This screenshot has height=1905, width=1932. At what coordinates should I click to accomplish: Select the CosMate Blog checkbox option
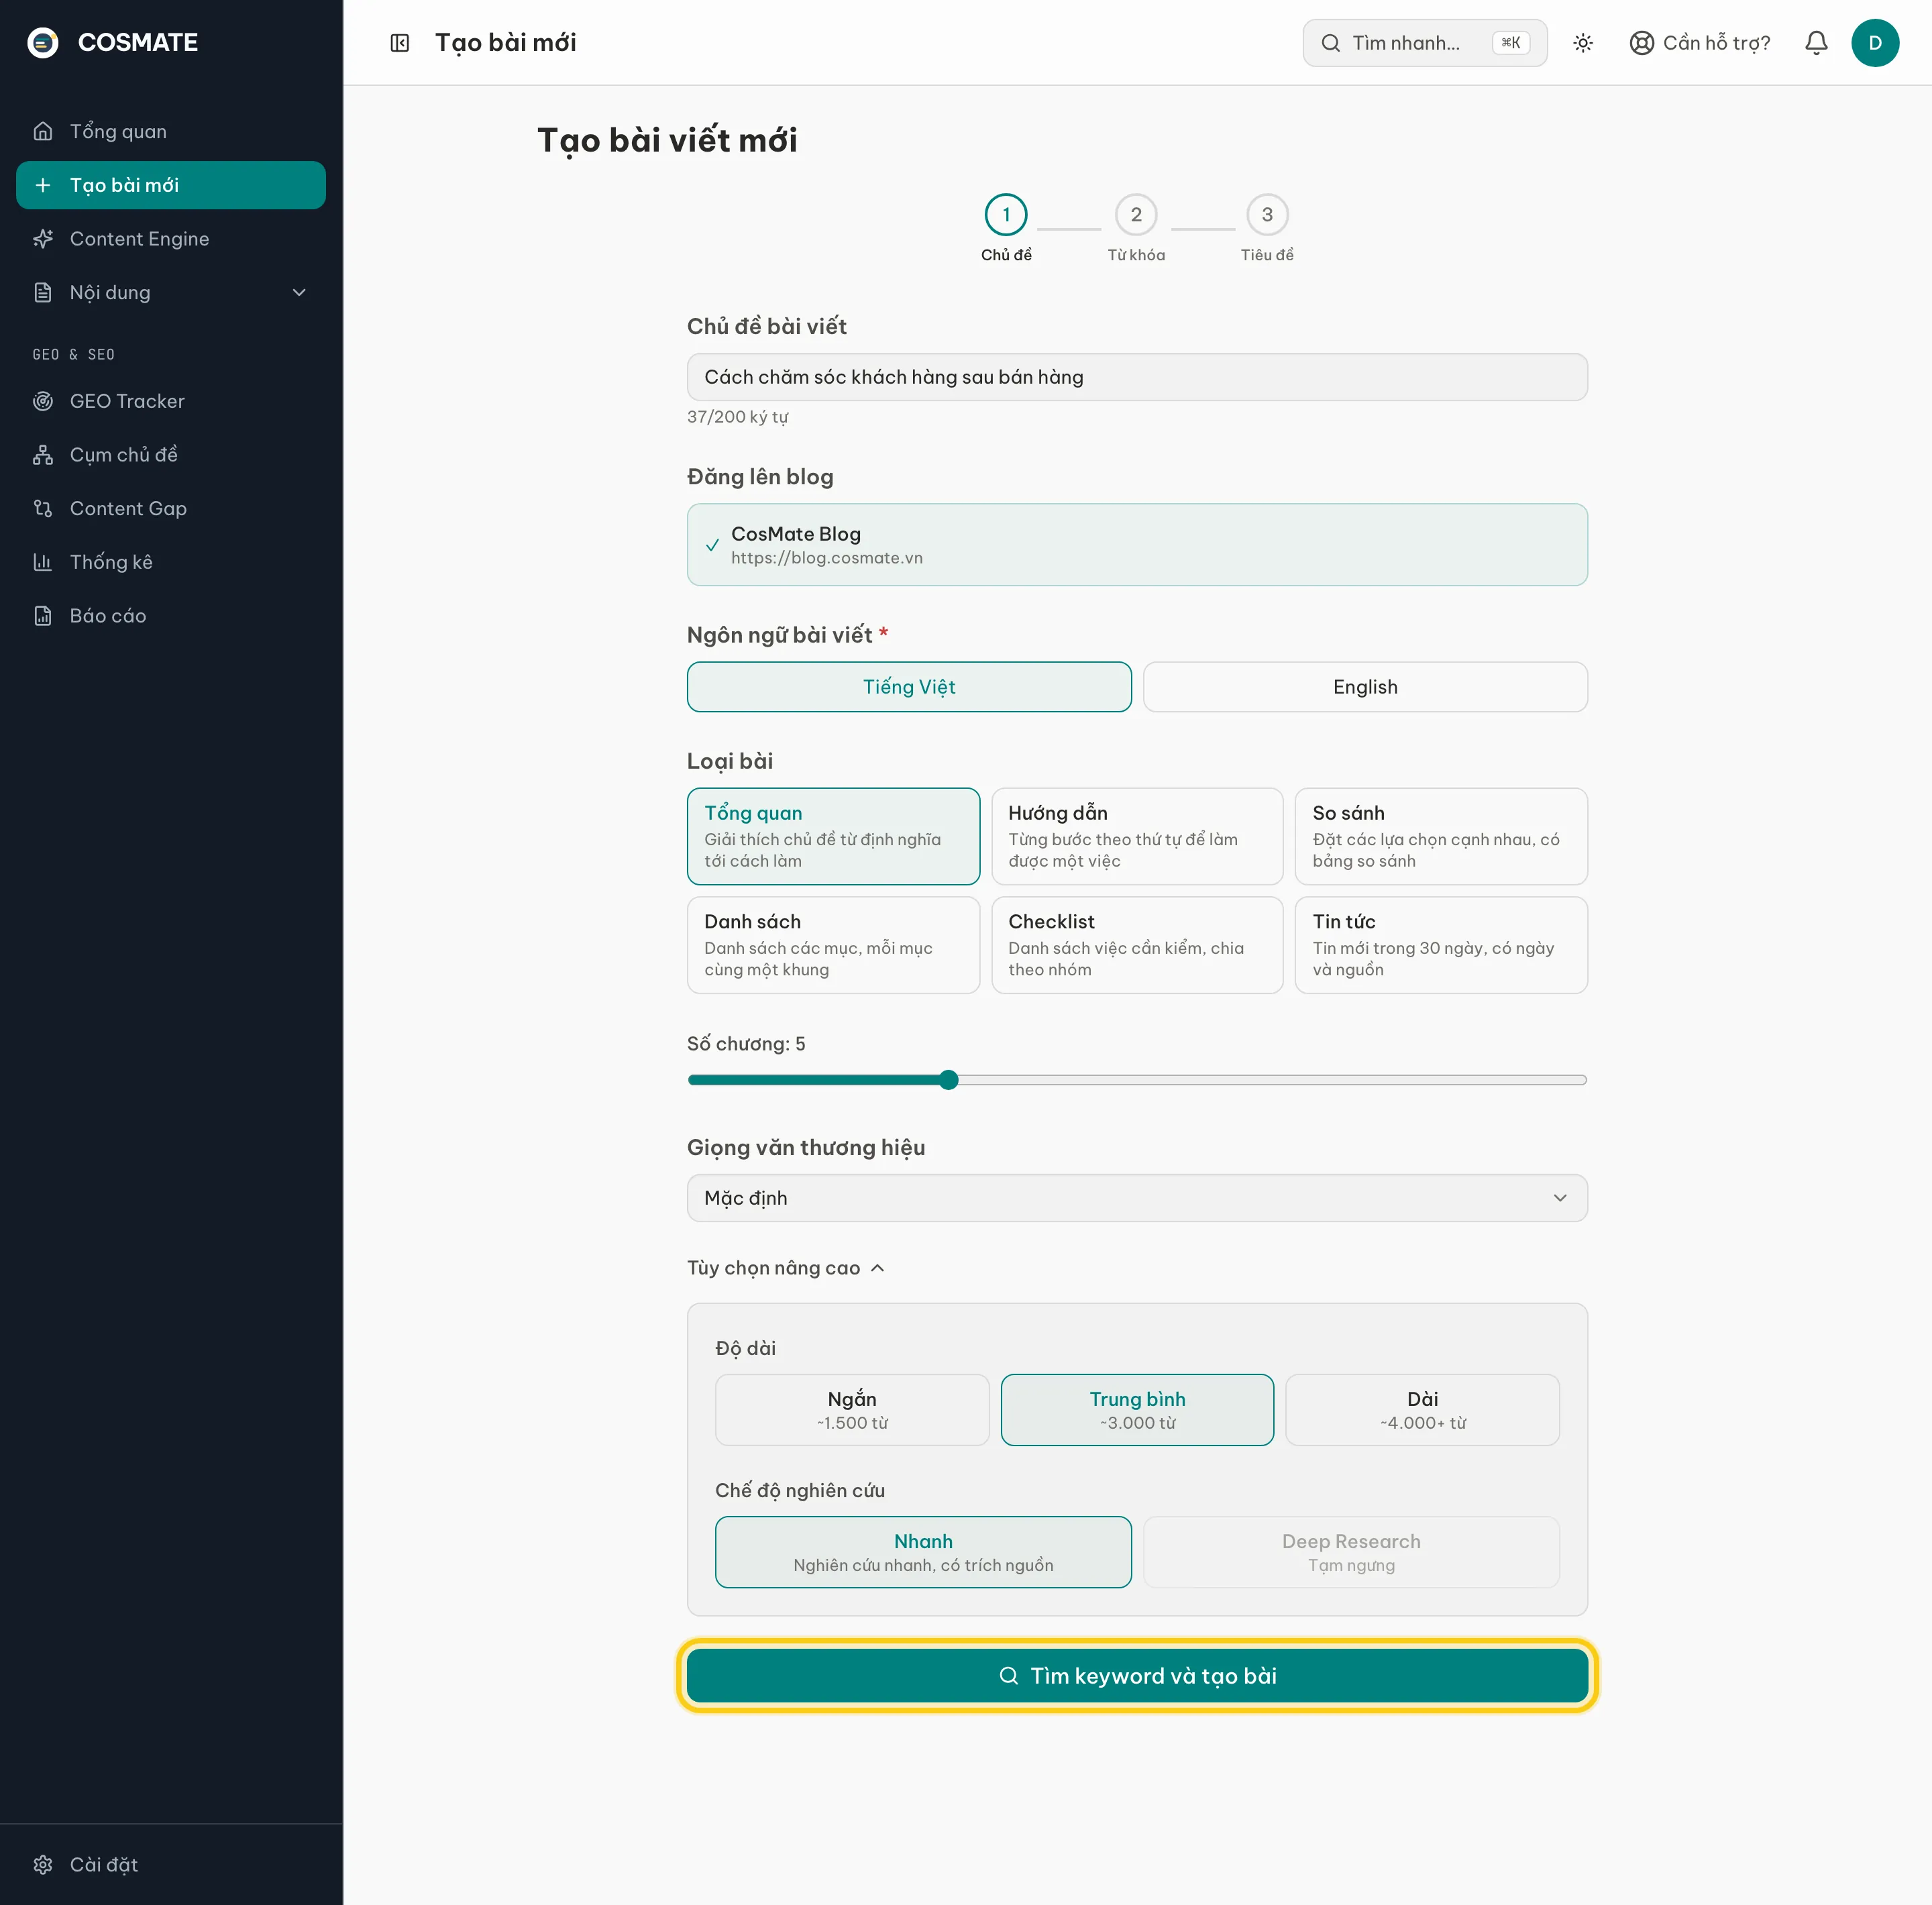(x=1136, y=544)
